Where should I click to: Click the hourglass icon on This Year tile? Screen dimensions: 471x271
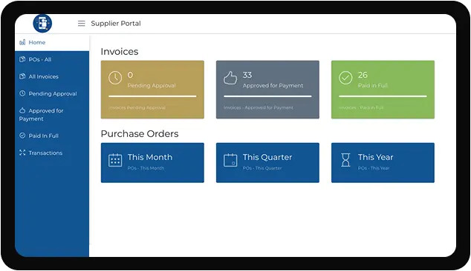pyautogui.click(x=345, y=160)
